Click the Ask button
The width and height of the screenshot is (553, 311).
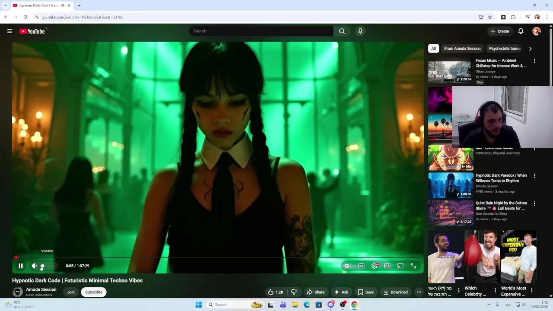pos(341,292)
